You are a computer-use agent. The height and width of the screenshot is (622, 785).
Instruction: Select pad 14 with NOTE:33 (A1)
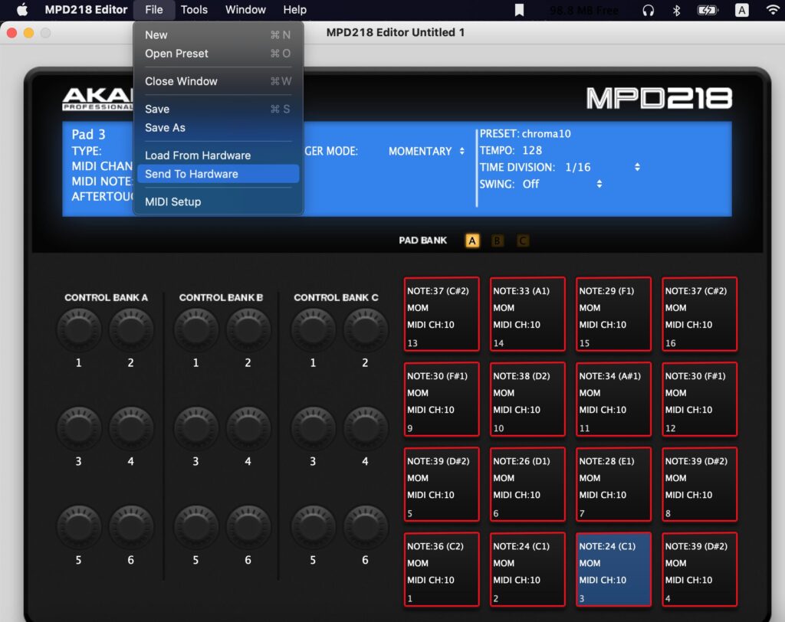(x=527, y=314)
